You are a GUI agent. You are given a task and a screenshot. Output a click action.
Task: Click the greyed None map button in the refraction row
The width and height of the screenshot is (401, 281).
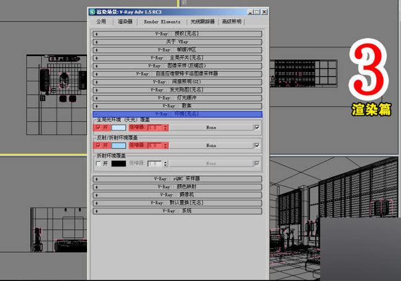click(211, 163)
